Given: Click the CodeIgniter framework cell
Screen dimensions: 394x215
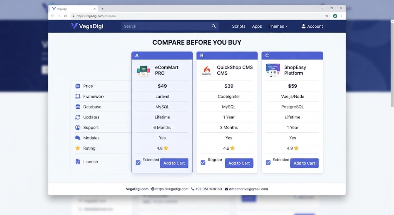Looking at the screenshot, I should click(x=229, y=97).
